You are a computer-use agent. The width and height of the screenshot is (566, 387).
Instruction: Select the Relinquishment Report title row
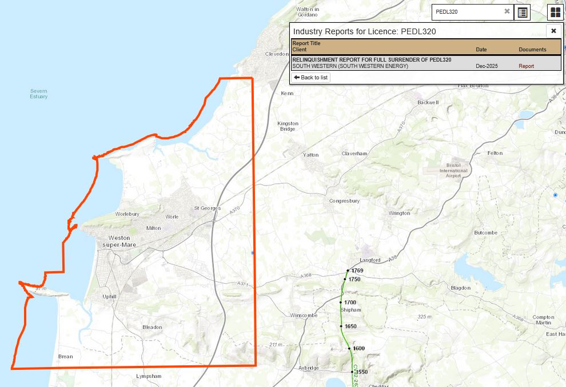coord(372,59)
